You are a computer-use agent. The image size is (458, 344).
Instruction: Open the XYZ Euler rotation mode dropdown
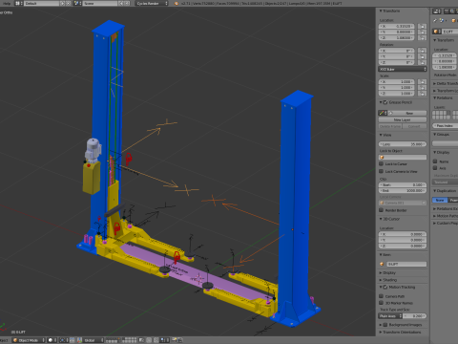tap(403, 69)
